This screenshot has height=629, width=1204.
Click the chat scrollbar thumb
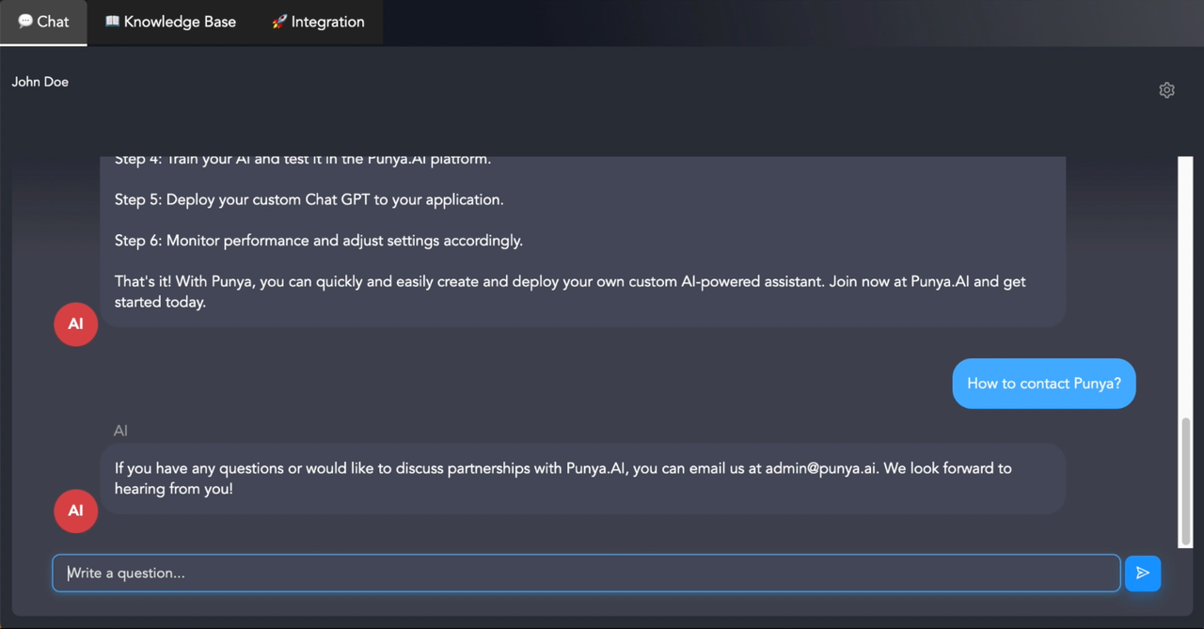coord(1185,481)
